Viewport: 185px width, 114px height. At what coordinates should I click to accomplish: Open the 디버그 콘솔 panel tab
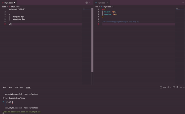pyautogui.click(x=19, y=87)
